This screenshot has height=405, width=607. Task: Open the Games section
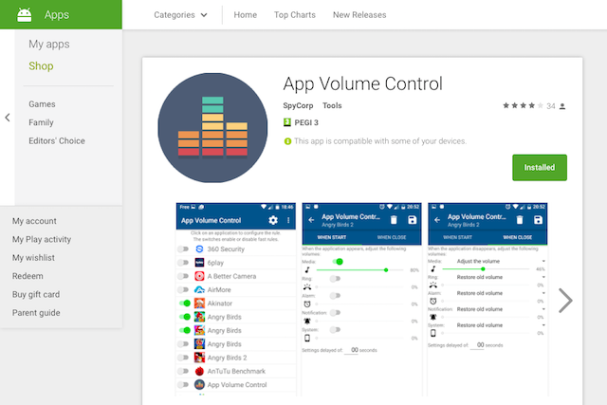click(42, 104)
